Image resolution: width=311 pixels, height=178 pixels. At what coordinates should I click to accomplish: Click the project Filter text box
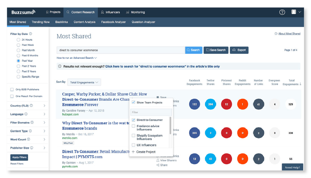pyautogui.click(x=151, y=112)
